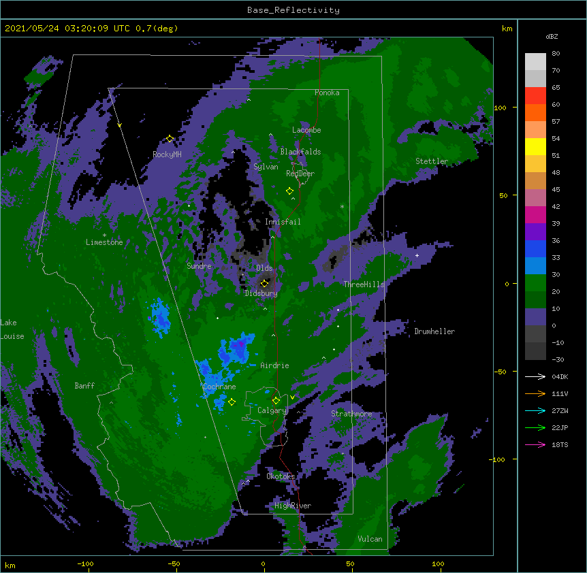Click the Vulcan label
The image size is (587, 573).
click(370, 539)
